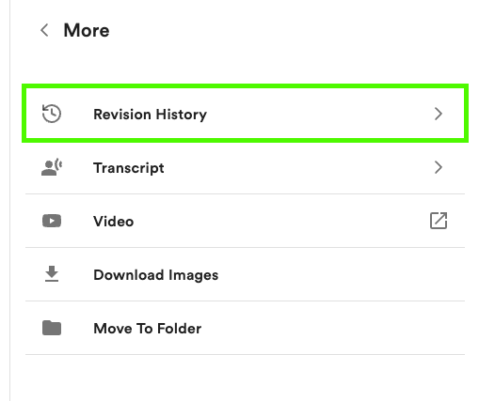Expand Revision History via its chevron
The height and width of the screenshot is (401, 479).
tap(439, 114)
